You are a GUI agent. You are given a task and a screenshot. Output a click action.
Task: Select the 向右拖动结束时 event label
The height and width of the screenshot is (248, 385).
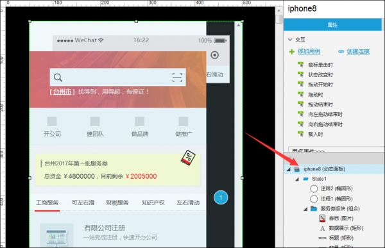[325, 124]
